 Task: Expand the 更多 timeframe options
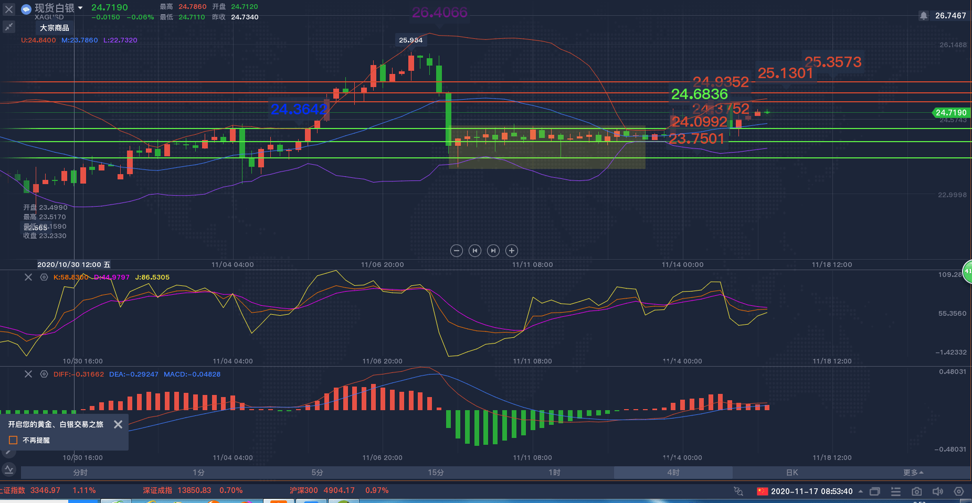pos(913,473)
